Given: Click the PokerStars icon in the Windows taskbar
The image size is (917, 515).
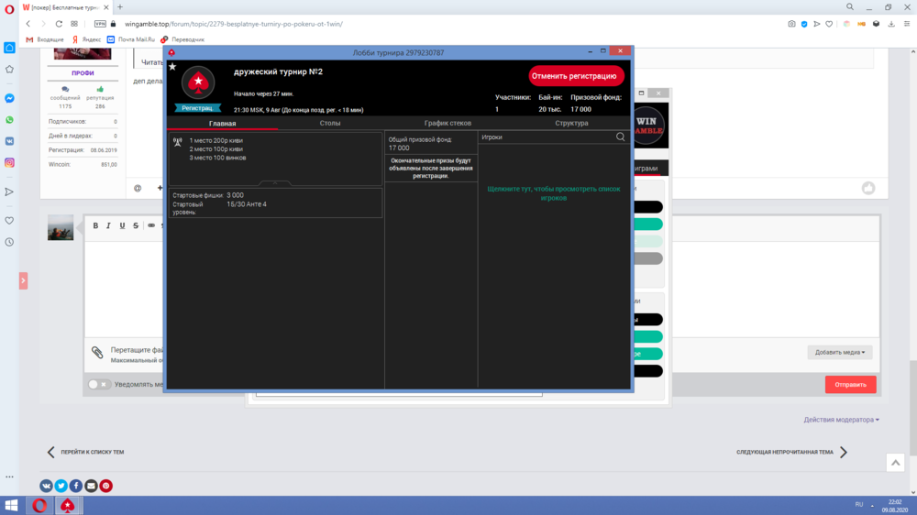Looking at the screenshot, I should [x=67, y=505].
